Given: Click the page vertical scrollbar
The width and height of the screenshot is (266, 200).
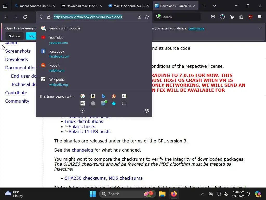Looking at the screenshot, I should point(265,77).
